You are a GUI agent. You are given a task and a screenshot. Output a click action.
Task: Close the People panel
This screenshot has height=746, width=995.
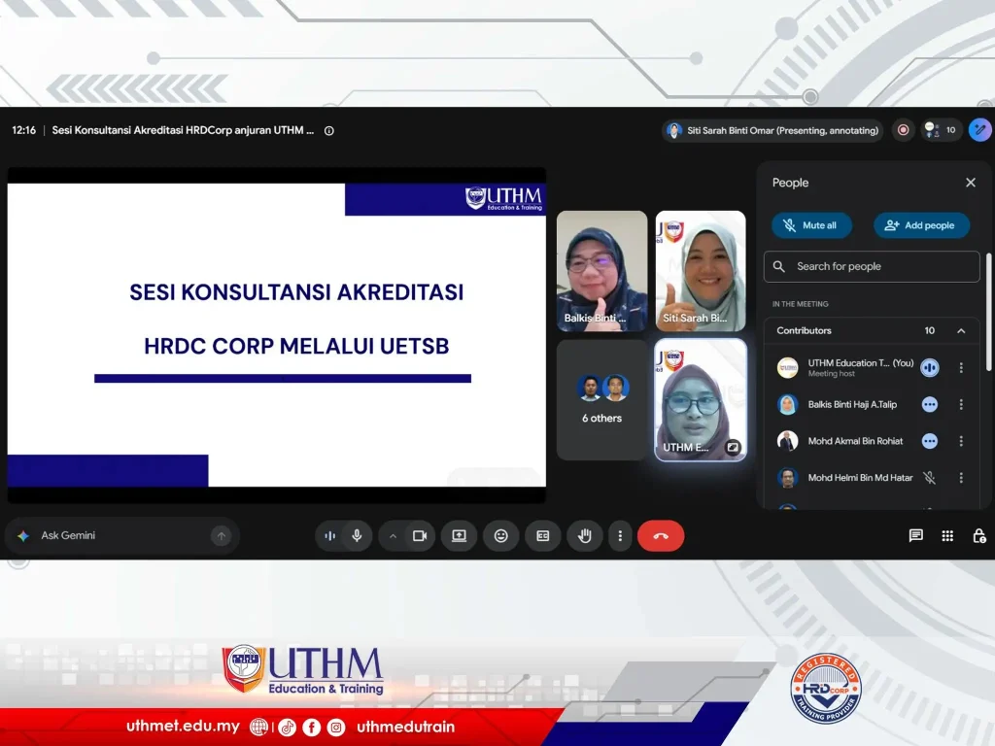pos(971,183)
